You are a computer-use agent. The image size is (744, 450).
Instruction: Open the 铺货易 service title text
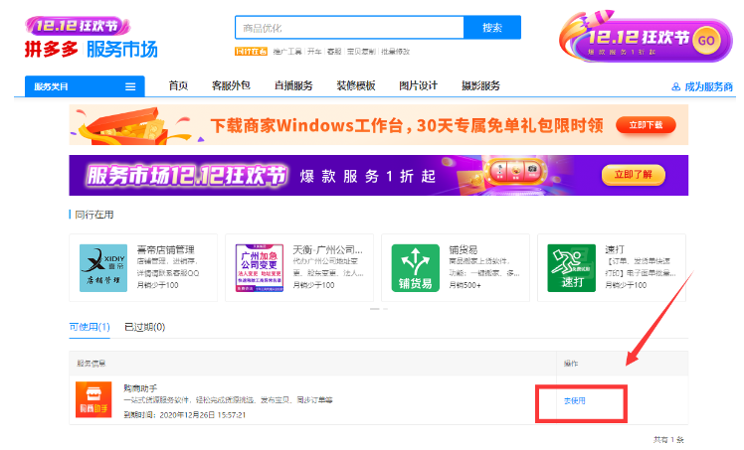[x=464, y=249]
